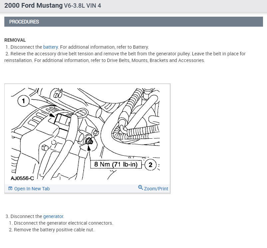The image size is (267, 248).
Task: Click the 2000 Ford Mustang title
Action: [33, 6]
